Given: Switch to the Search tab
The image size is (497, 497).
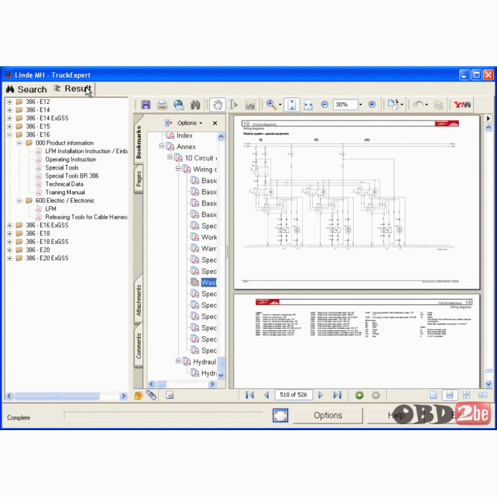Looking at the screenshot, I should point(27,89).
